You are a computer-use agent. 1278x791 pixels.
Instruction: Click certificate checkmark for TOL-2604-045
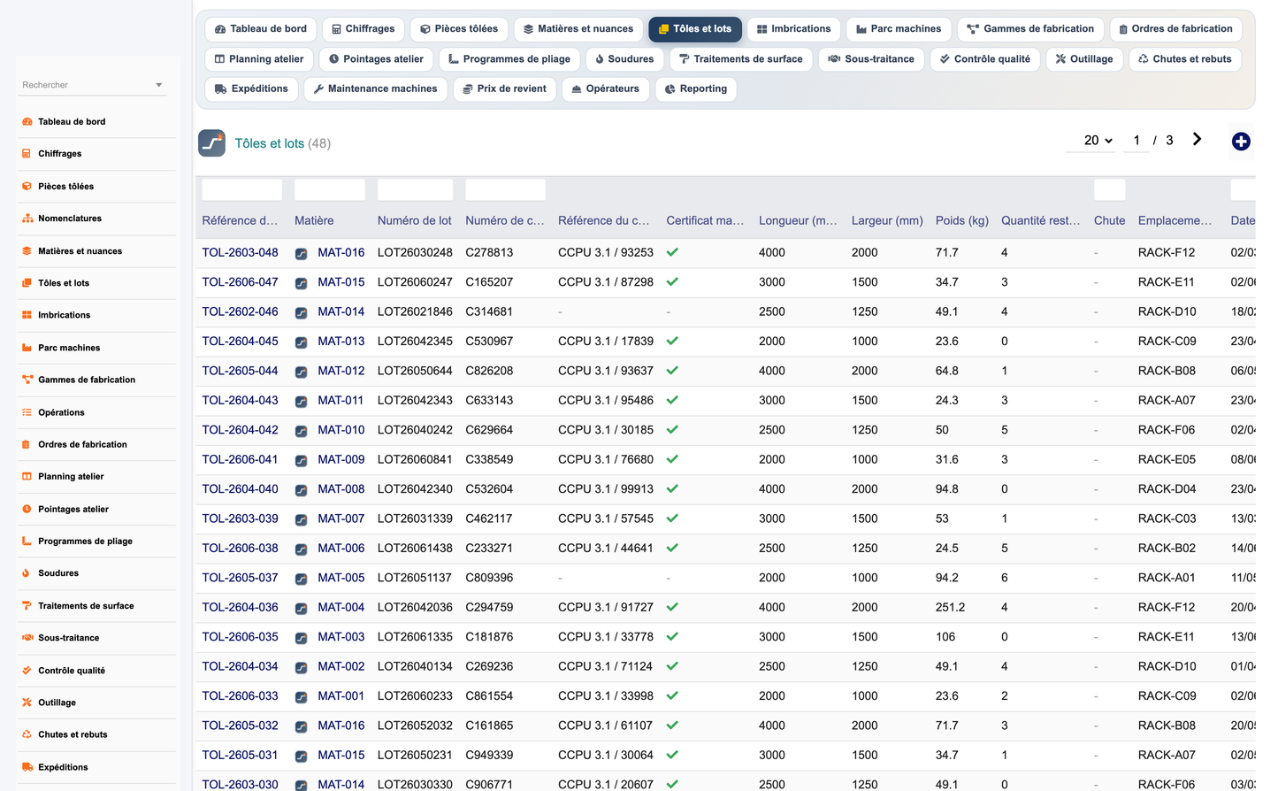[672, 341]
